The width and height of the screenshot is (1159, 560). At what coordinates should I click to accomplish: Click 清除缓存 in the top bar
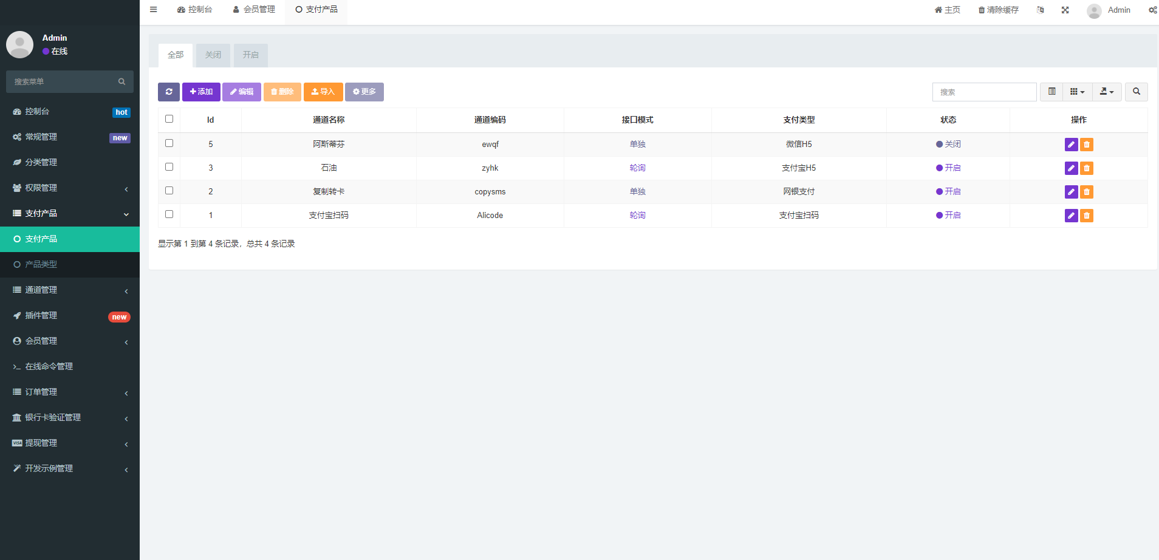(998, 10)
